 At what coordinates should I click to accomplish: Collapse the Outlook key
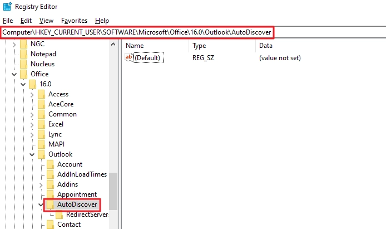[x=32, y=154]
